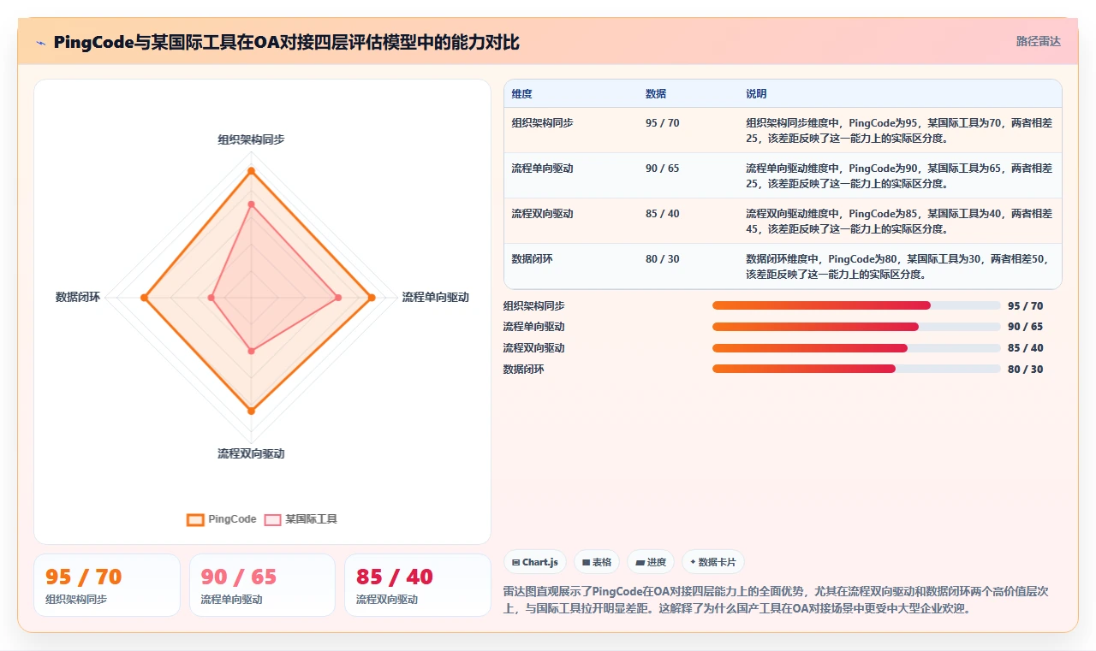Select the 数据卡片 tag
The width and height of the screenshot is (1096, 651).
pyautogui.click(x=713, y=562)
